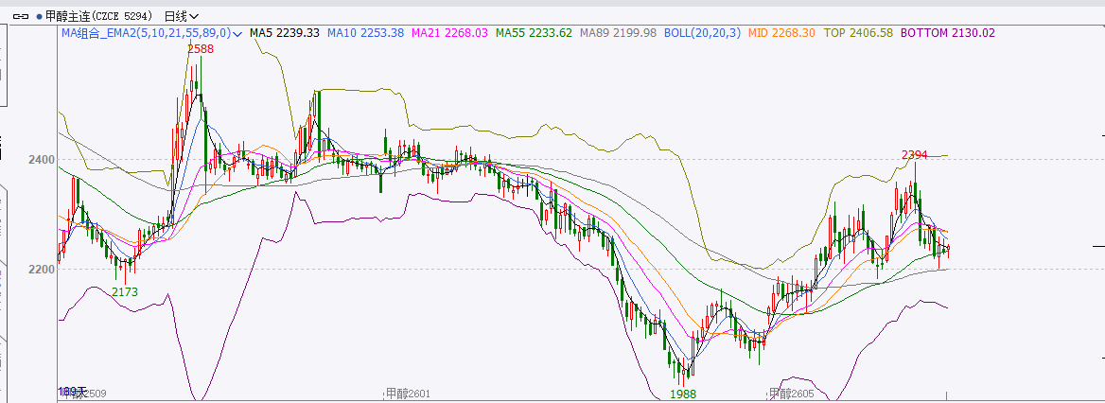Expand the MA组合_EMA2 indicator dropdown arrow
Image resolution: width=1105 pixels, height=403 pixels.
pyautogui.click(x=237, y=34)
